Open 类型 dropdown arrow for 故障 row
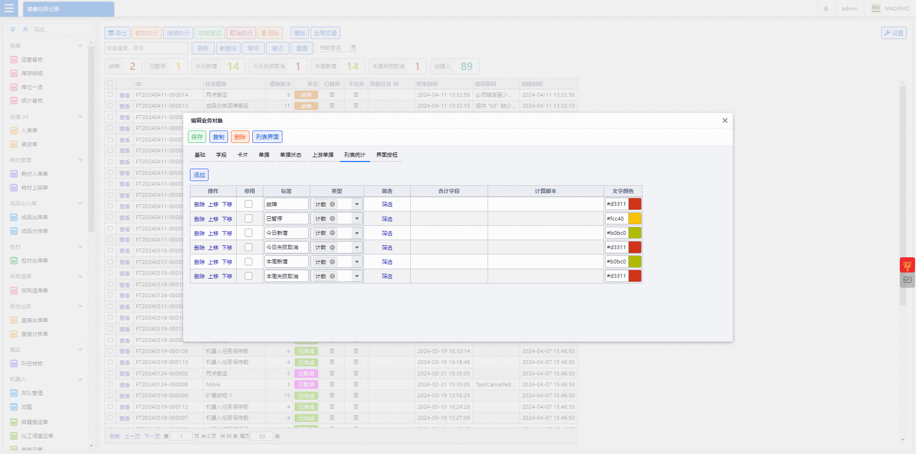The height and width of the screenshot is (454, 916). click(x=357, y=204)
